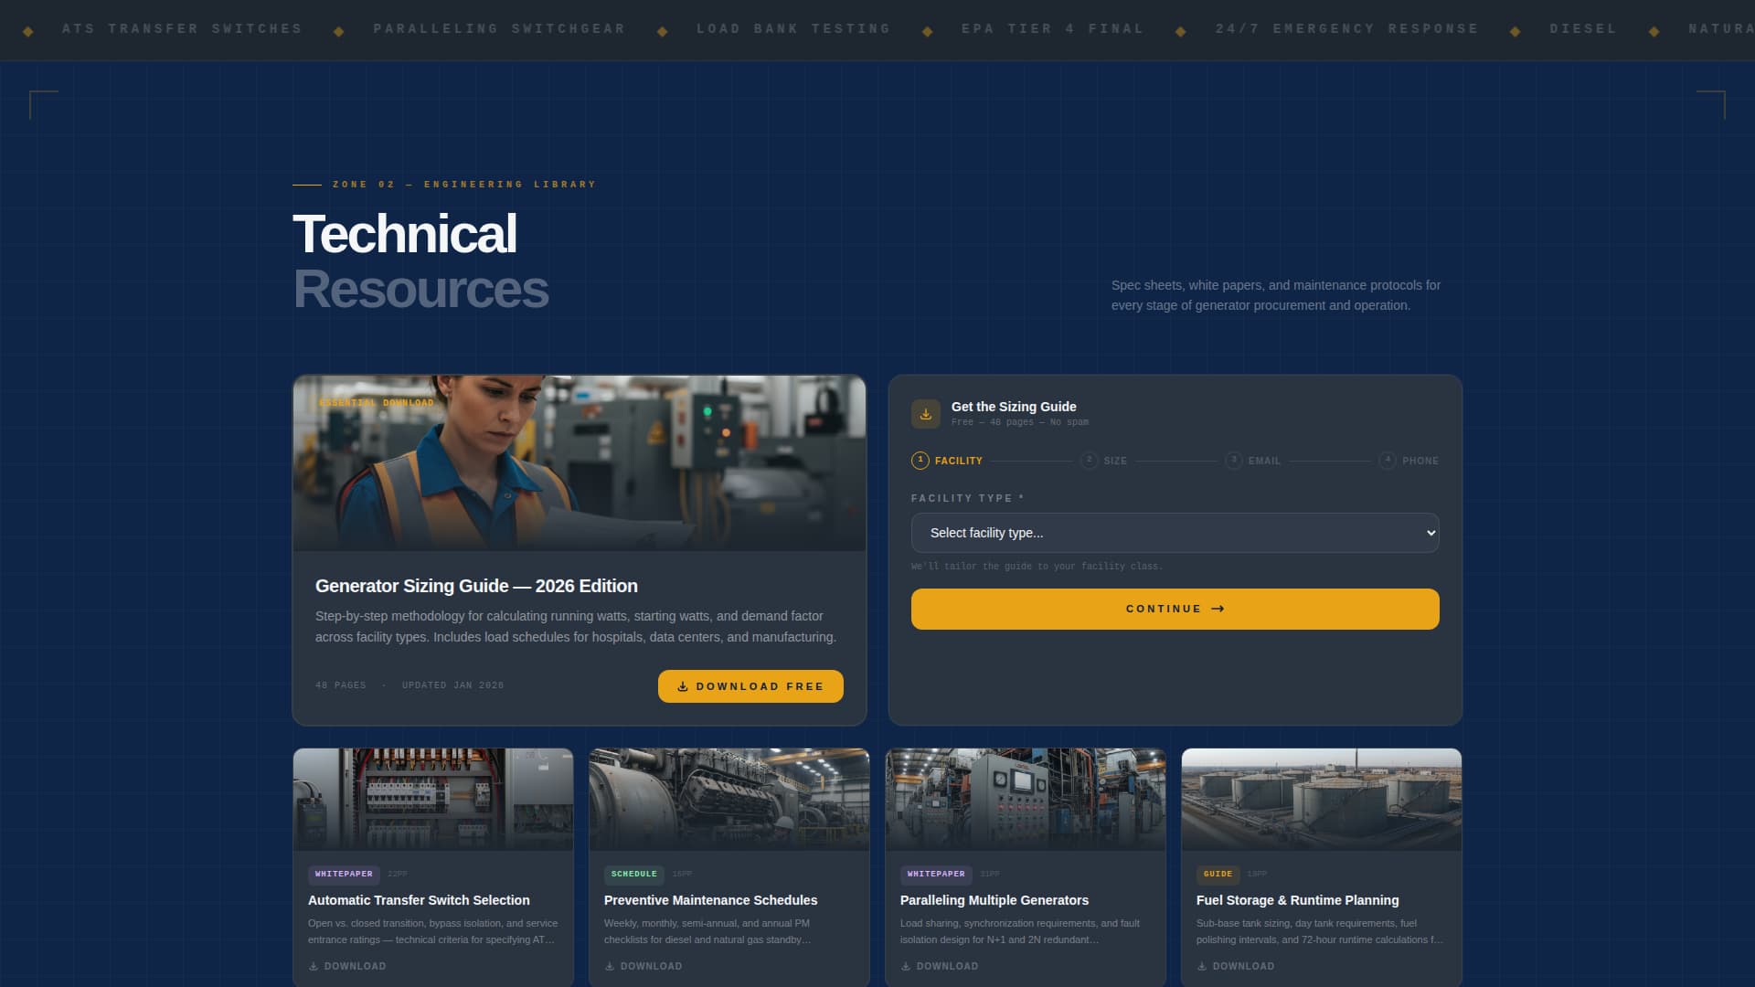
Task: Click the download arrow icon in DOWNLOAD FREE button
Action: coord(682,686)
